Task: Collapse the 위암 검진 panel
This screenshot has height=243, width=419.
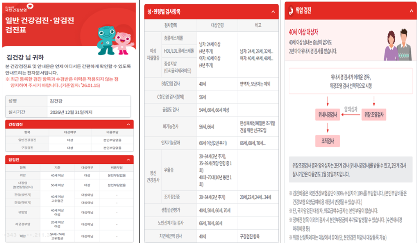Action: coord(411,11)
